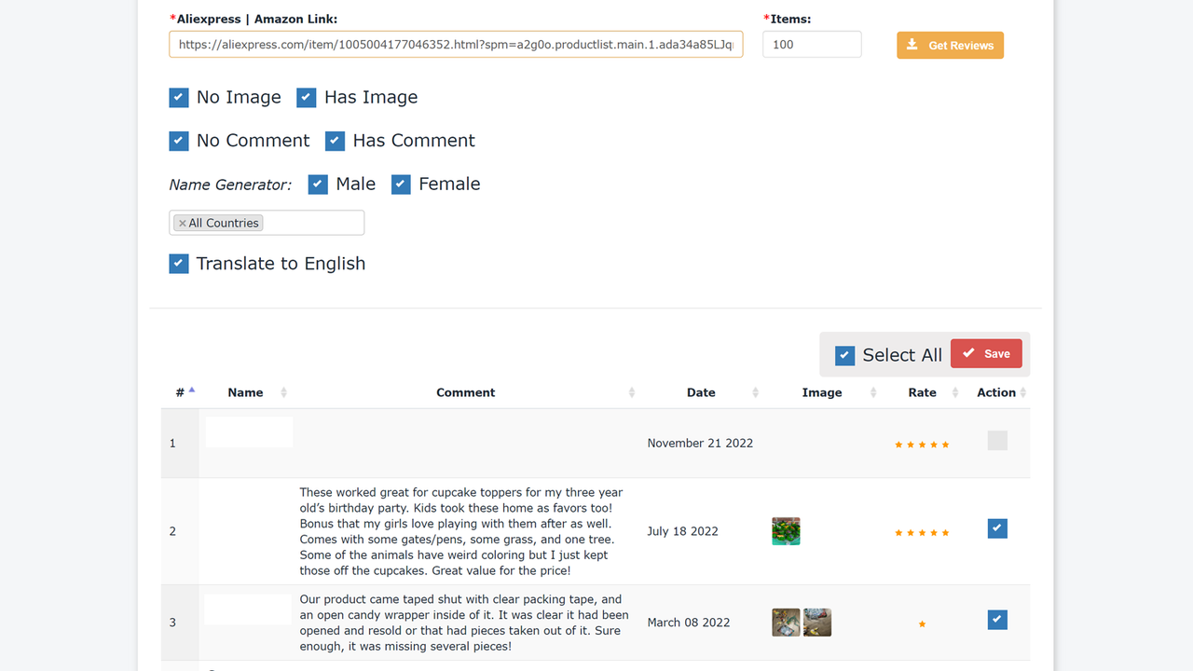The image size is (1193, 671).
Task: Click the Image column sort chevron
Action: [x=874, y=392]
